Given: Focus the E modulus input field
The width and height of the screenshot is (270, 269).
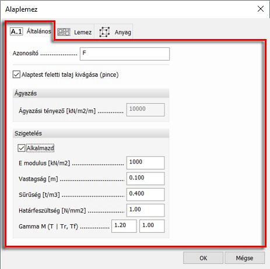Looking at the screenshot, I should point(145,162).
